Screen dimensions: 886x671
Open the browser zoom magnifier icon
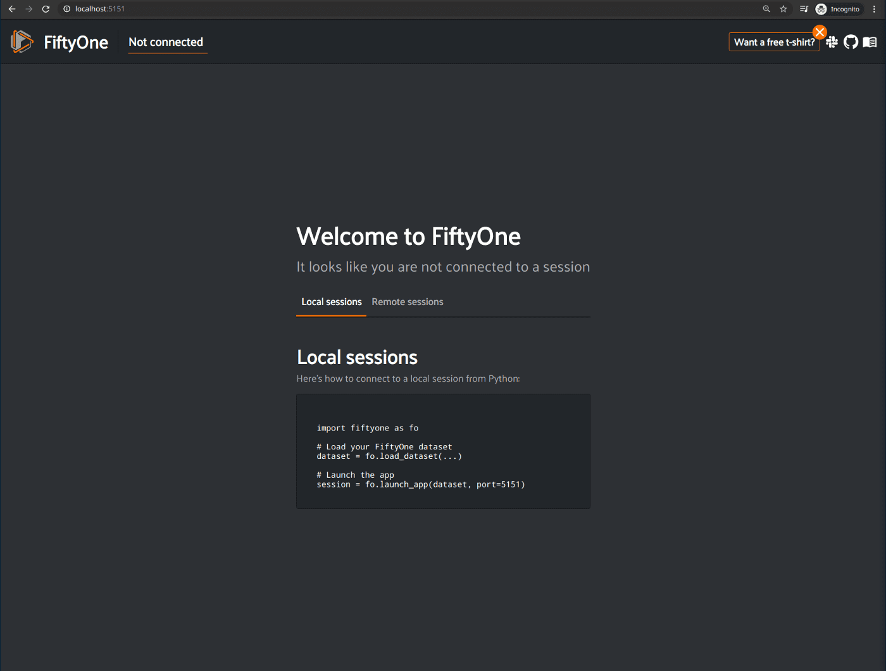(766, 9)
